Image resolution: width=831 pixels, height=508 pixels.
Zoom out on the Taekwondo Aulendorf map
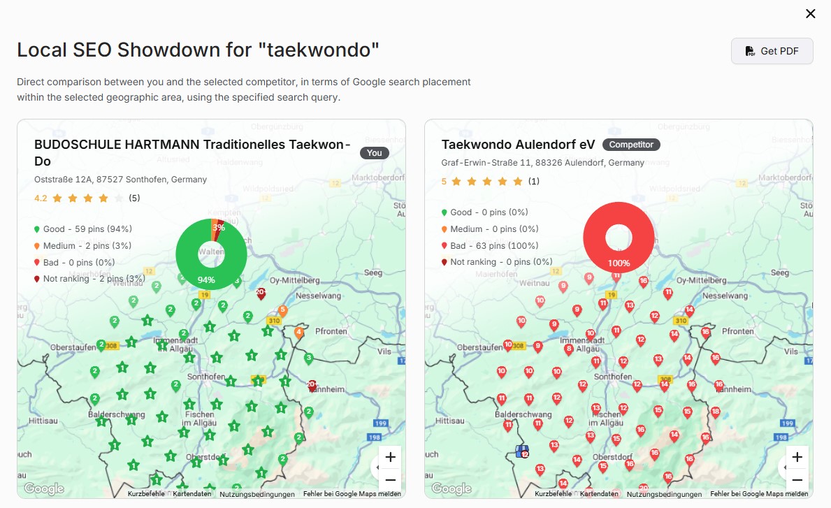(x=797, y=480)
